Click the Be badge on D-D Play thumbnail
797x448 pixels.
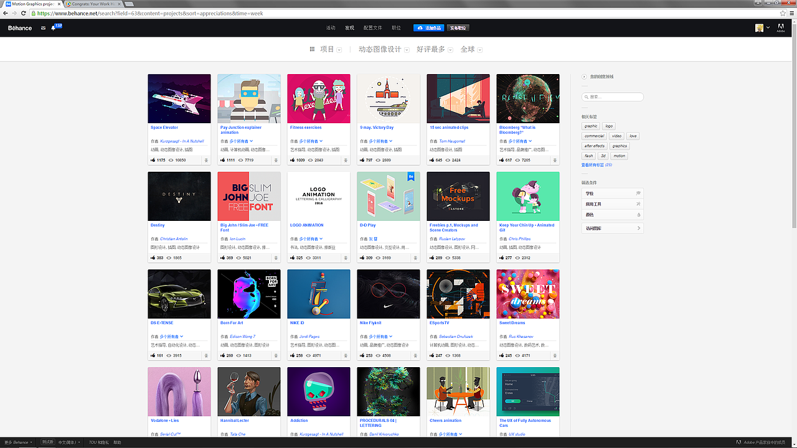(411, 177)
